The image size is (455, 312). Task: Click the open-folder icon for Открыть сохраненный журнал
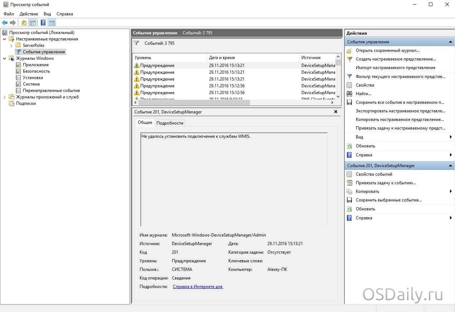pyautogui.click(x=349, y=50)
